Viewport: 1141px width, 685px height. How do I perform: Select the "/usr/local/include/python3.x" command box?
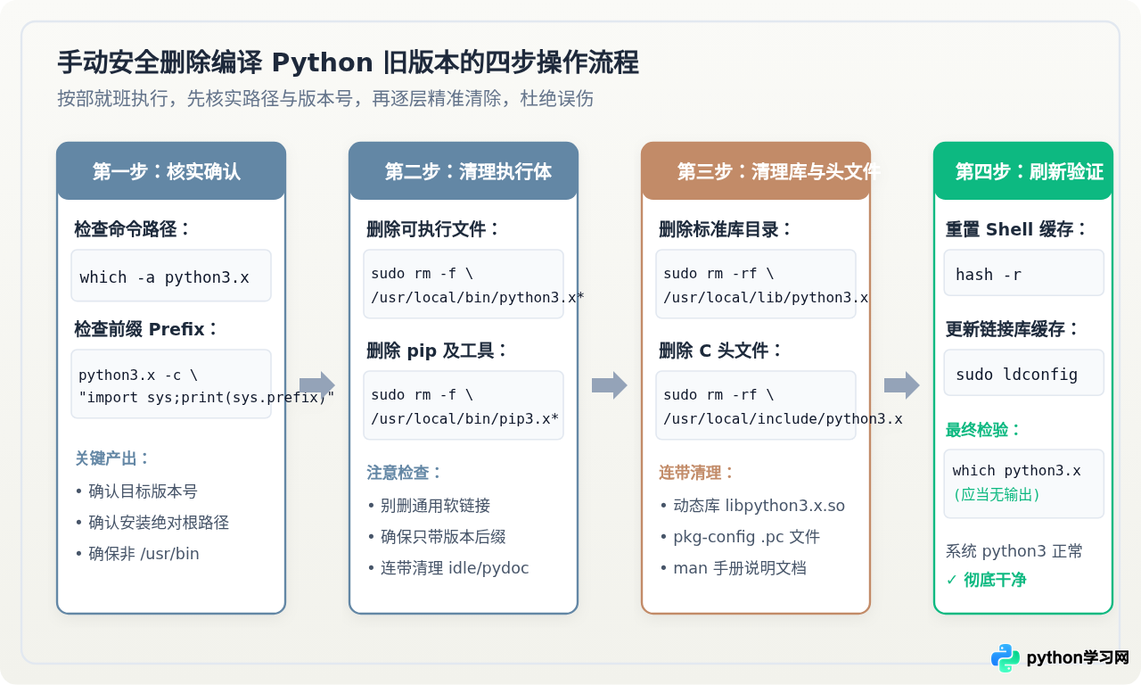(756, 406)
